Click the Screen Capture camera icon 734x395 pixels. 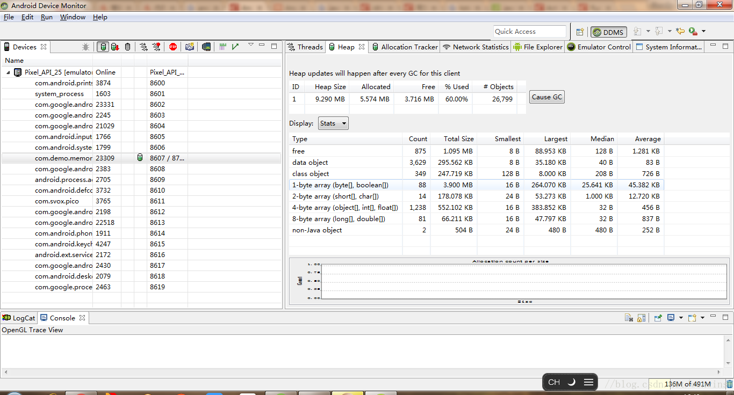click(x=190, y=47)
